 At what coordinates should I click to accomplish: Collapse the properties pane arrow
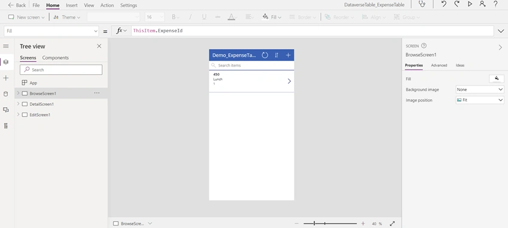pyautogui.click(x=501, y=47)
